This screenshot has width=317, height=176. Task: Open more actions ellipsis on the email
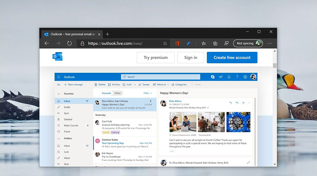[249, 103]
